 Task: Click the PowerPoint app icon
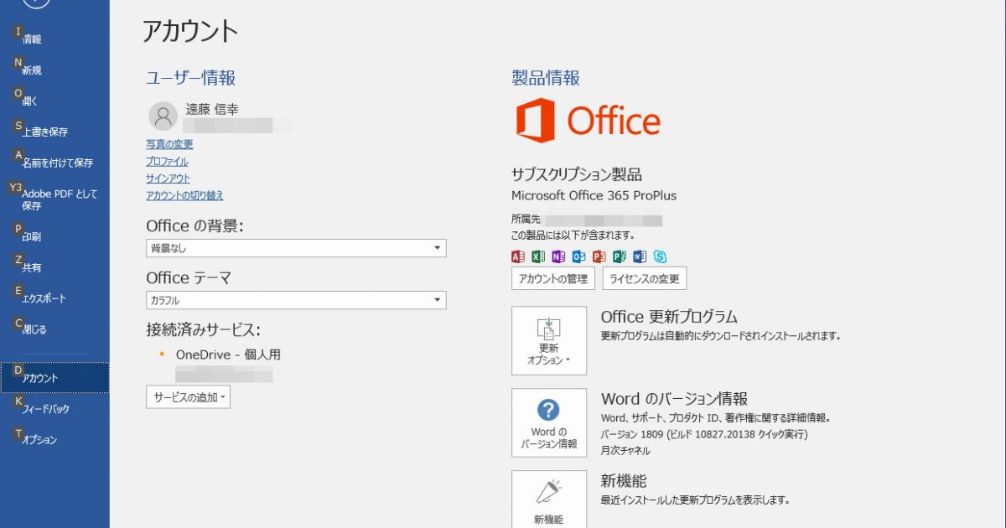pos(599,256)
